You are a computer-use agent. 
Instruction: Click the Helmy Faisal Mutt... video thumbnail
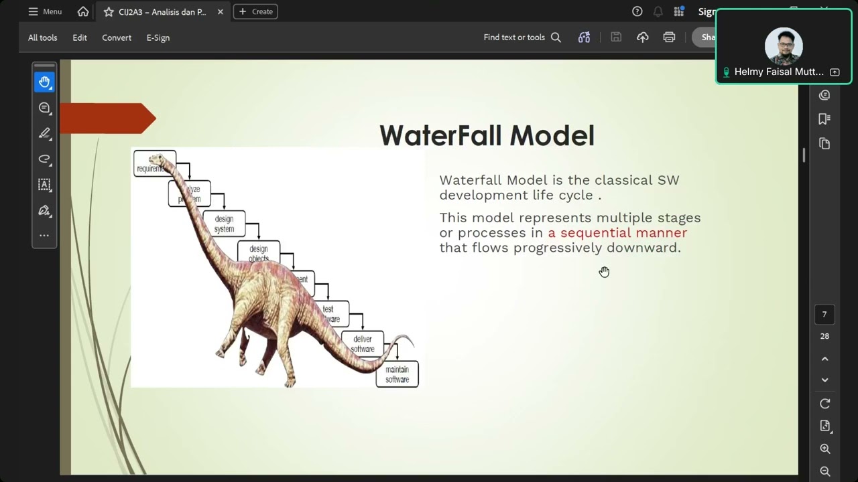[x=784, y=46]
